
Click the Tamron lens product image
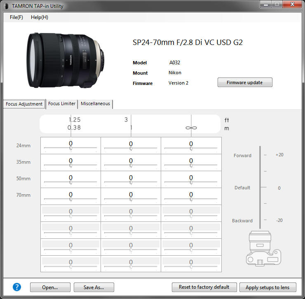(x=66, y=60)
